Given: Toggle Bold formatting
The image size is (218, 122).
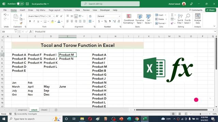Looking at the screenshot, I should pyautogui.click(x=30, y=21).
